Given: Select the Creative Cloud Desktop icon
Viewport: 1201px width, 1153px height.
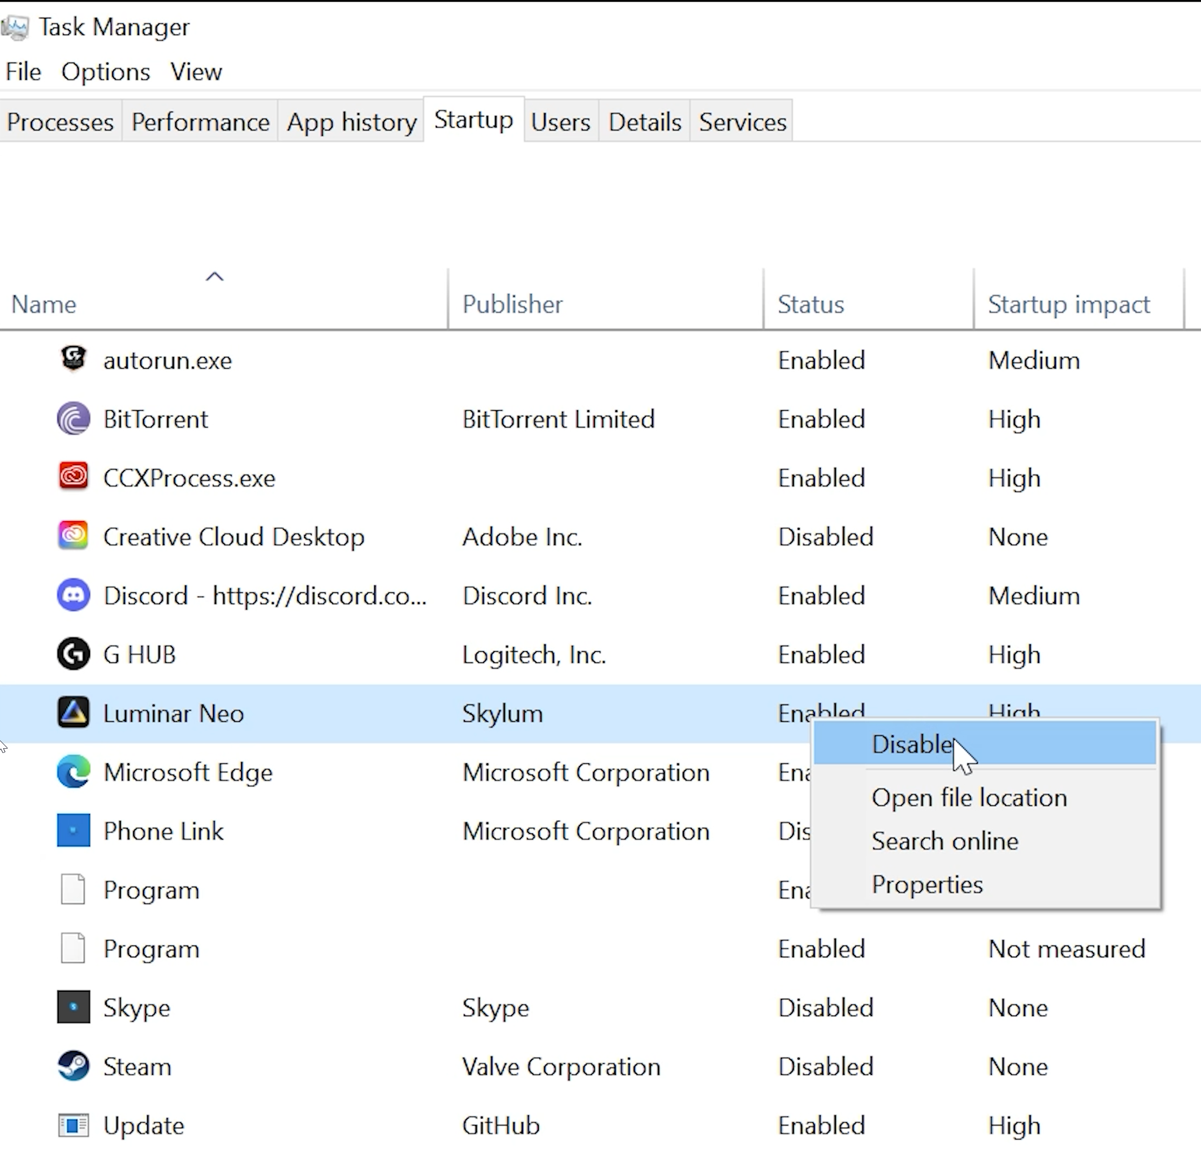Looking at the screenshot, I should (x=73, y=536).
